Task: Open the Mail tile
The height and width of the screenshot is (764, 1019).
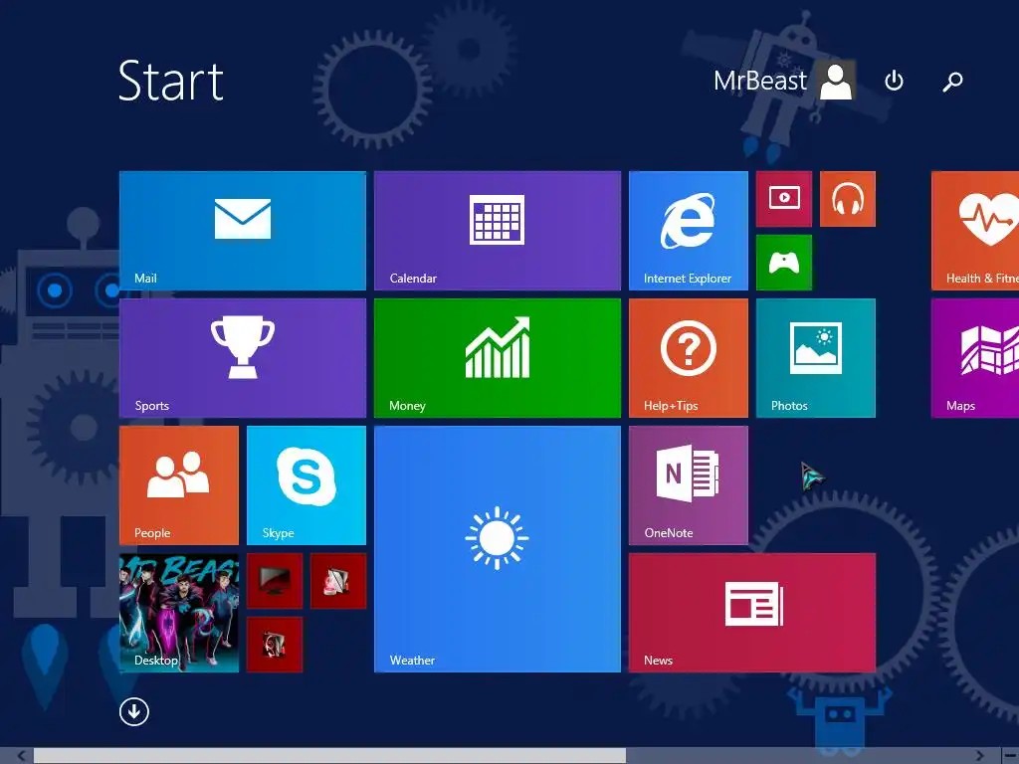Action: 243,231
